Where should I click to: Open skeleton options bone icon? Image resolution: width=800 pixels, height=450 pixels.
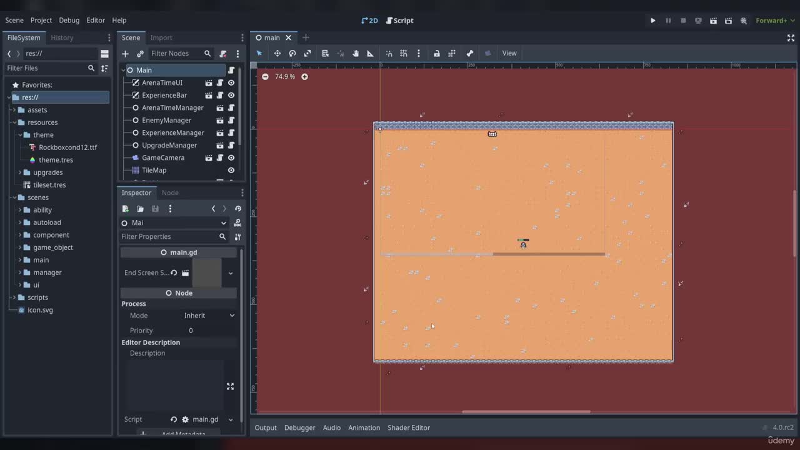coord(470,53)
